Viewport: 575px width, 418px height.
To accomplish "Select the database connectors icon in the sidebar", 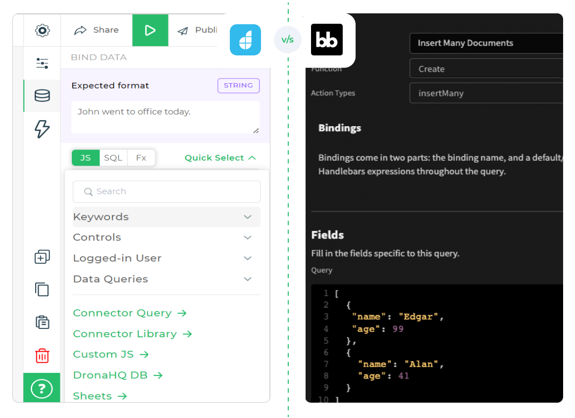I will click(x=42, y=96).
